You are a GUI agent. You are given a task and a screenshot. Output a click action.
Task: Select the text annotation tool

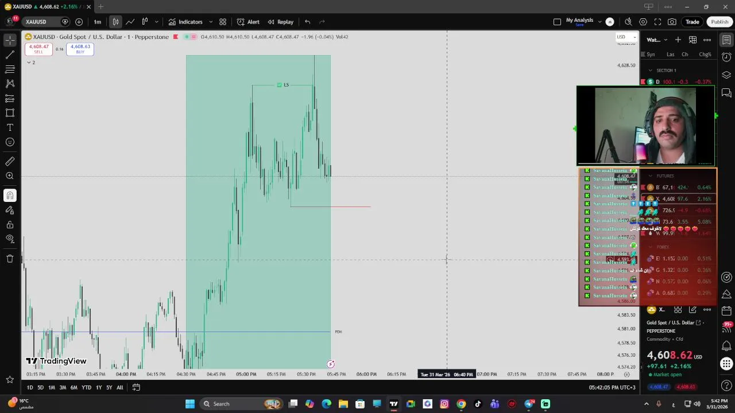(10, 127)
